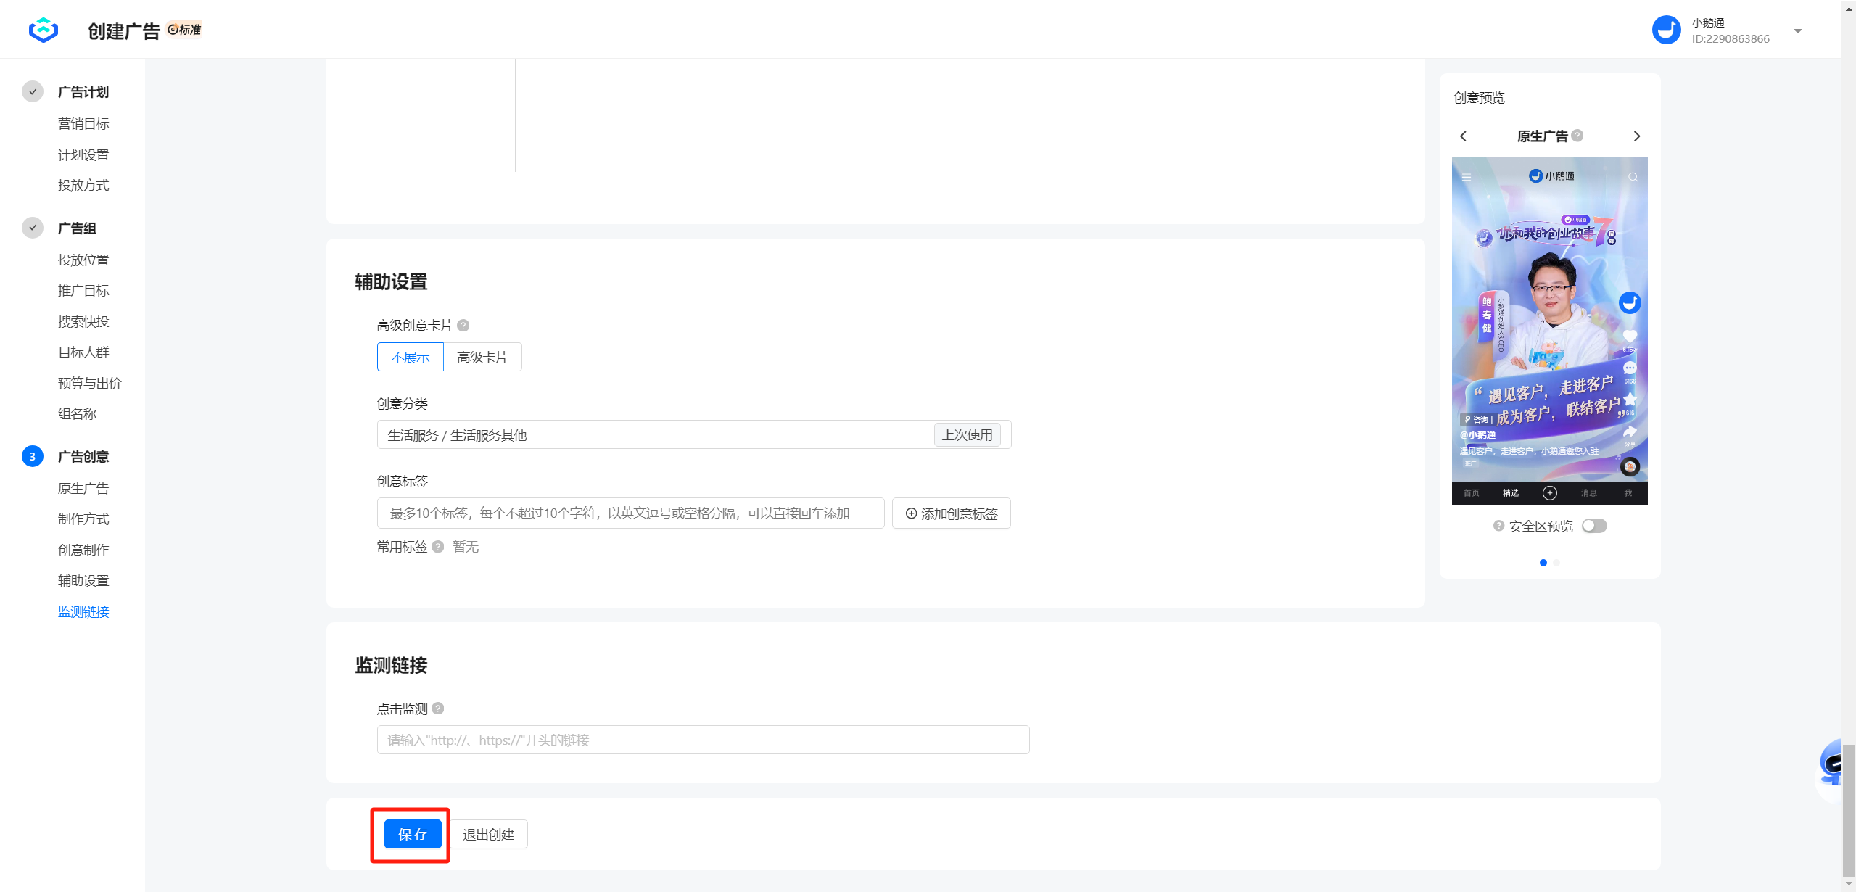1856x892 pixels.
Task: Click the 广告组 completed checkmark step icon
Action: 33,228
